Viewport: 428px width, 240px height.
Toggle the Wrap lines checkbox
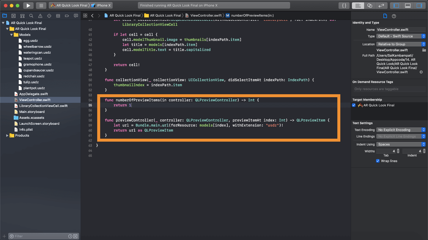coord(378,161)
